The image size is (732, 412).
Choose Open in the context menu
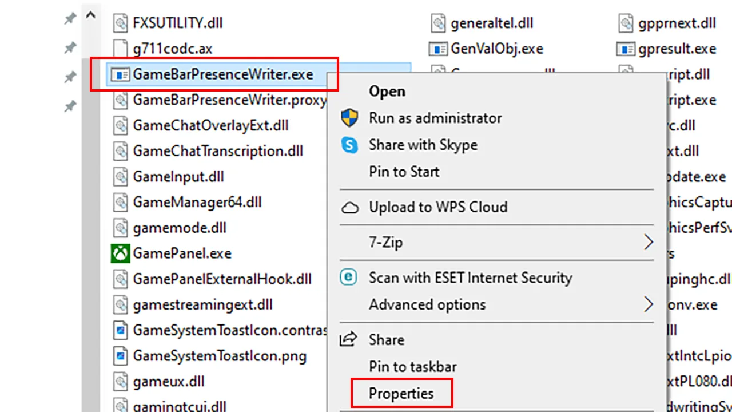pos(387,92)
